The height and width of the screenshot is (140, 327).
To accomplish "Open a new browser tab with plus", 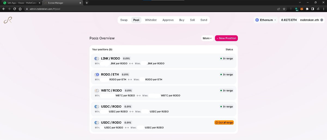I will click(x=87, y=3).
